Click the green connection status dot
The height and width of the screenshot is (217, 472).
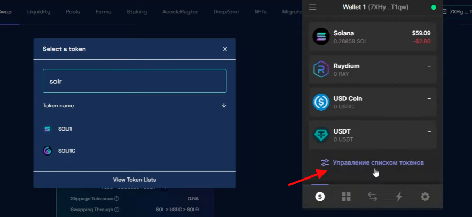tap(434, 7)
